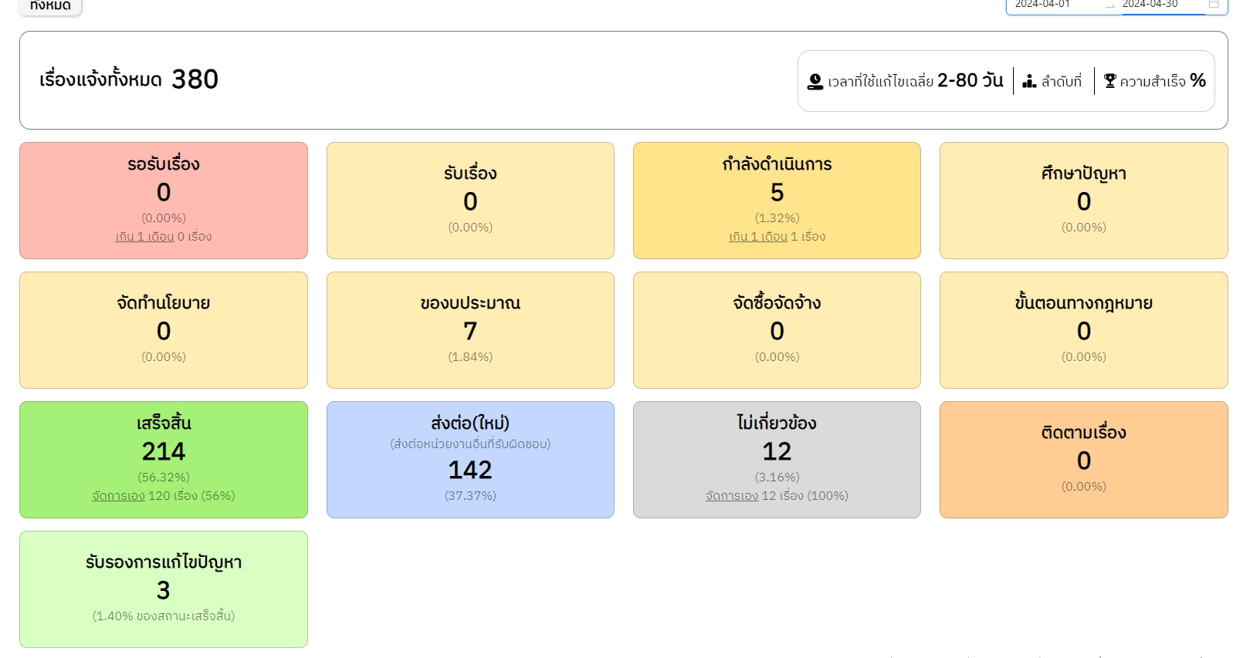Click the arrow between the start and end dates
Image resolution: width=1250 pixels, height=658 pixels.
coord(1109,5)
